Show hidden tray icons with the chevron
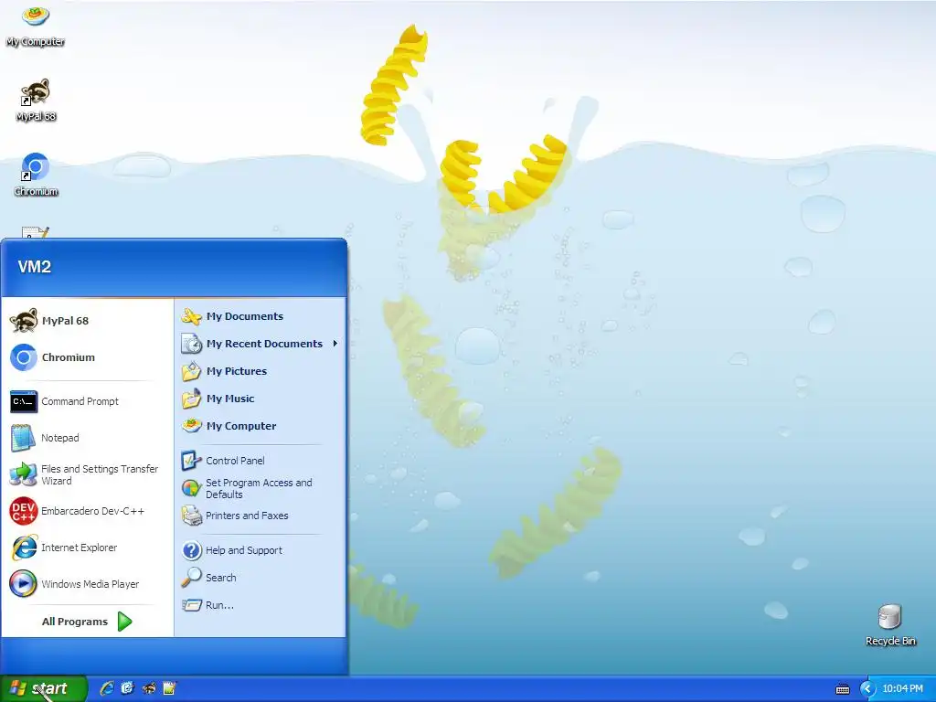936x702 pixels. pos(867,689)
